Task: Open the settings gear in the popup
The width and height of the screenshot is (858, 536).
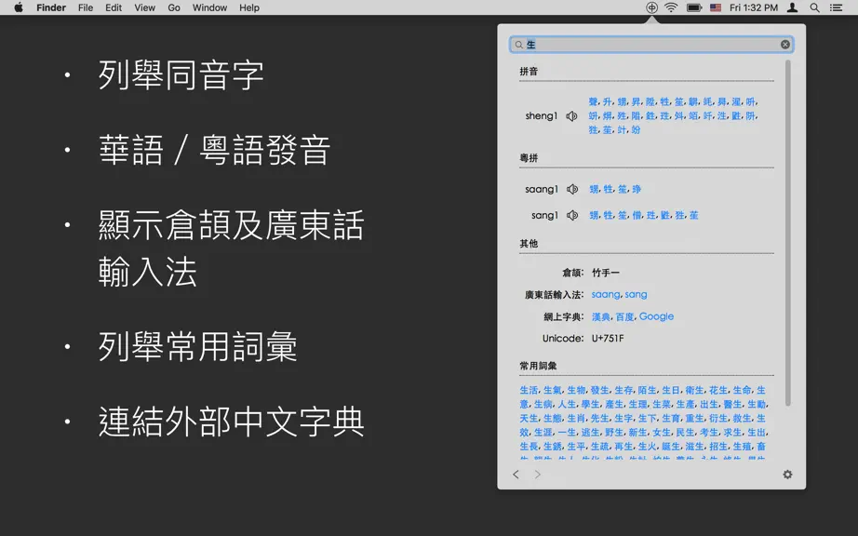Action: (787, 475)
